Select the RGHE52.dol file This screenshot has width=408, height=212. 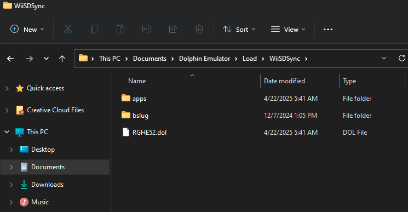150,133
